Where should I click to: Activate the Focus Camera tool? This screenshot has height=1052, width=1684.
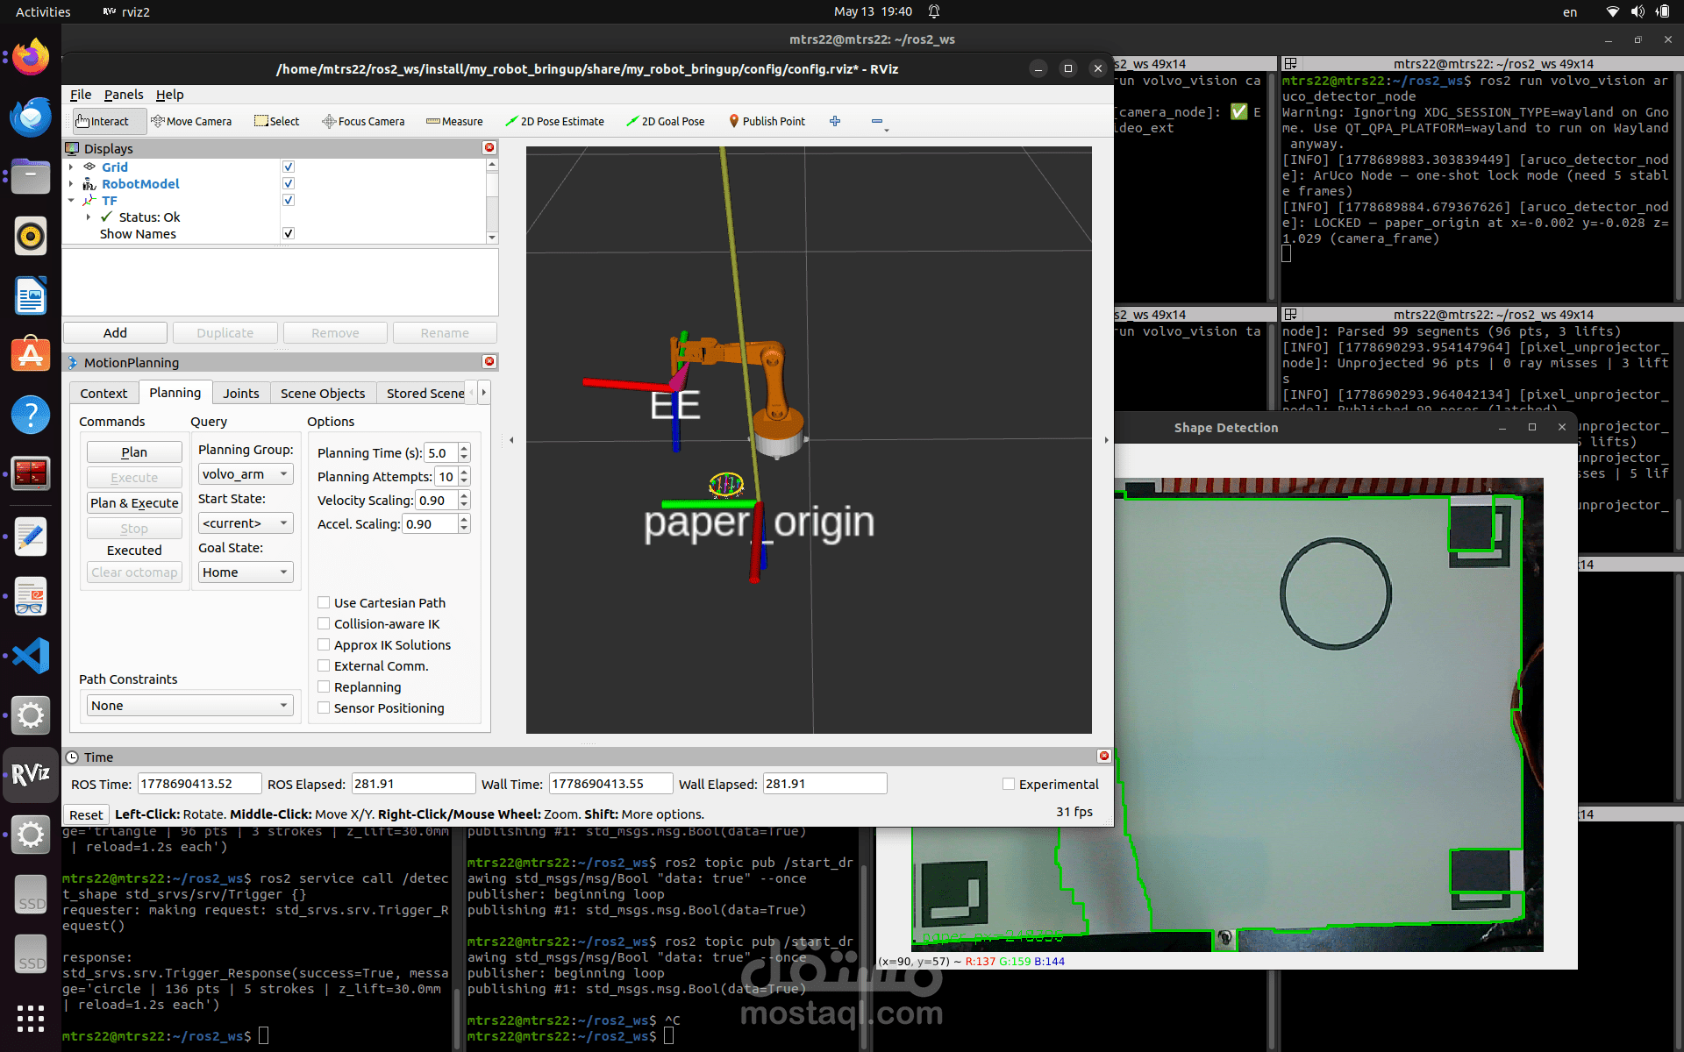[x=363, y=121]
